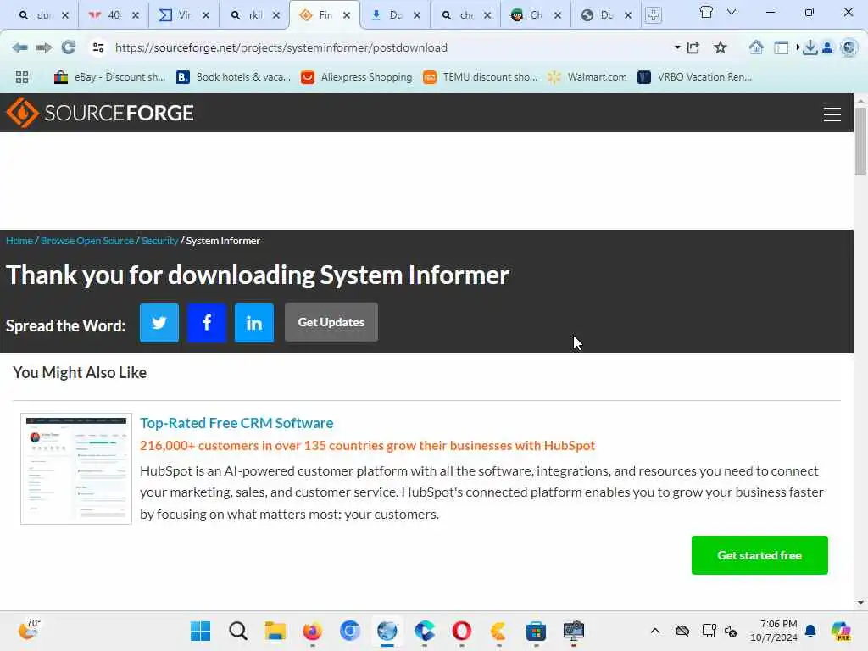This screenshot has width=868, height=651.
Task: Toggle the browser side panel
Action: coord(781,47)
